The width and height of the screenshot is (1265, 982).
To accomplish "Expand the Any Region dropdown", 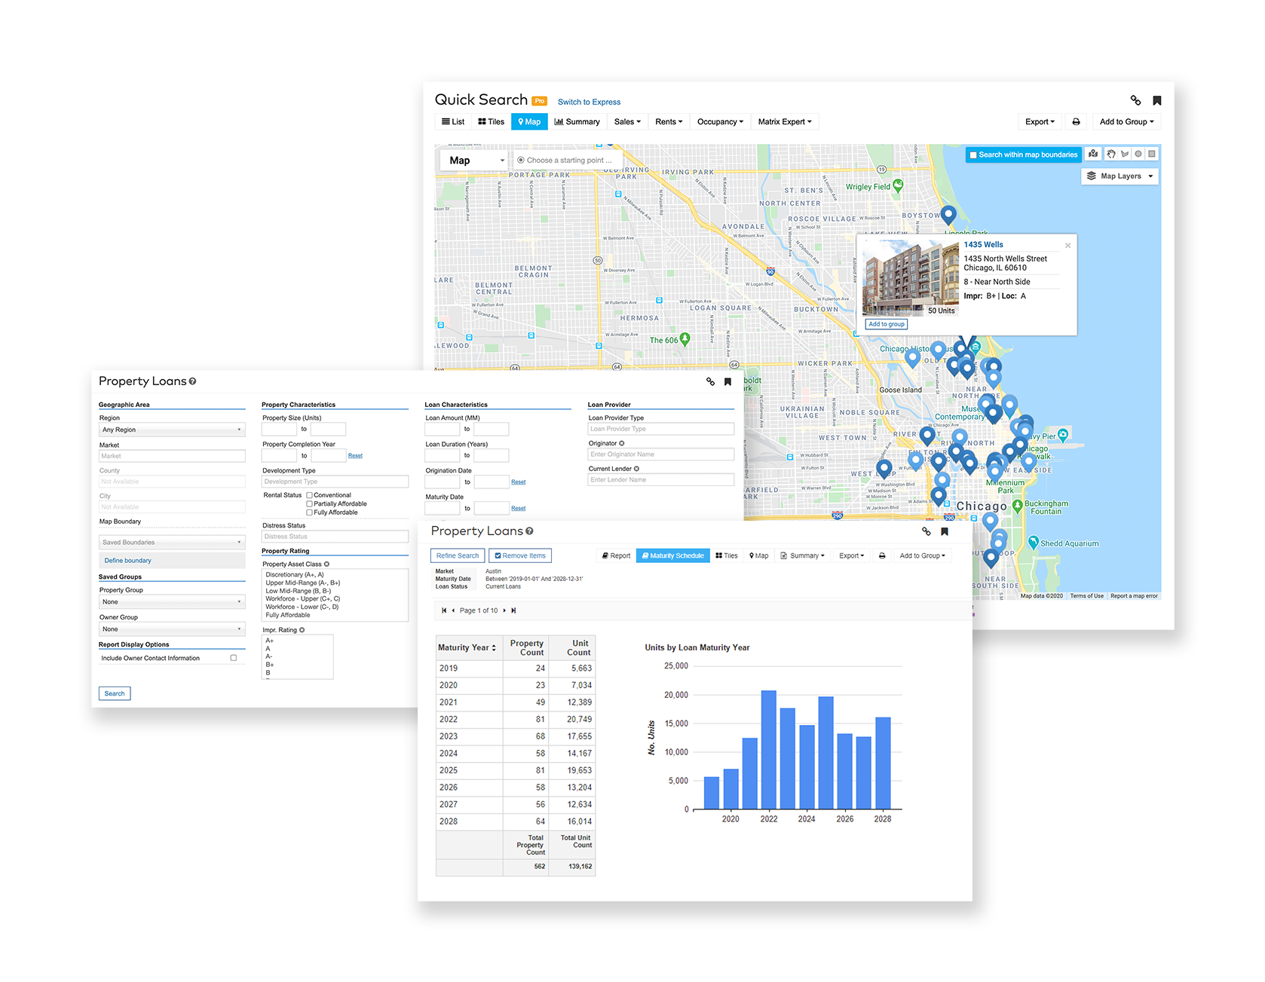I will click(172, 430).
